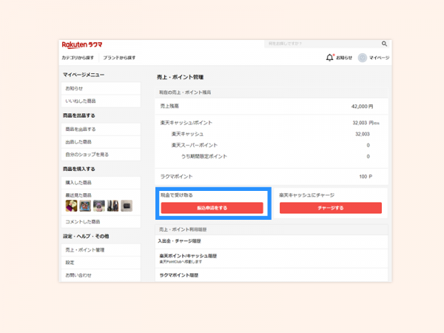Click the 売上残高 label
This screenshot has height=333, width=444.
point(169,106)
